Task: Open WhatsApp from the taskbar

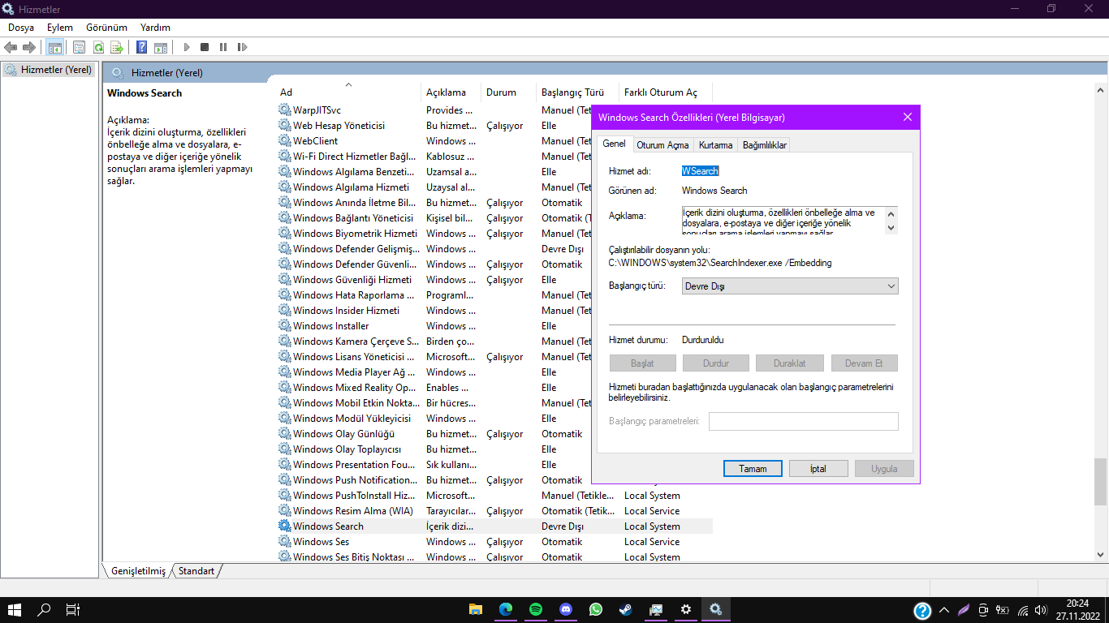Action: pyautogui.click(x=596, y=609)
